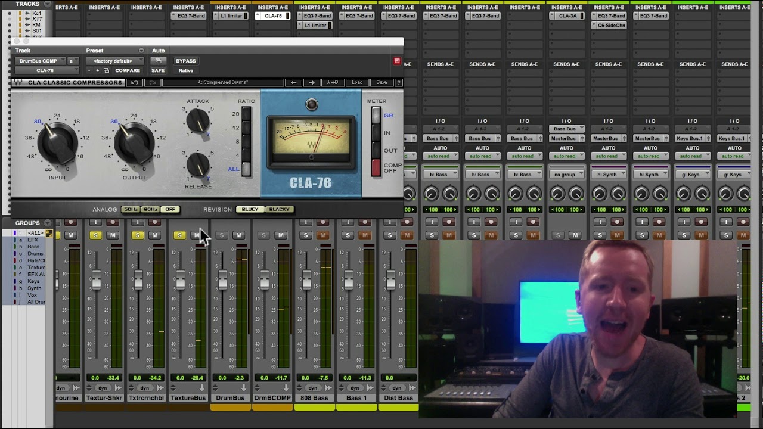
Task: Open DrumBus COMP track selector
Action: point(41,61)
